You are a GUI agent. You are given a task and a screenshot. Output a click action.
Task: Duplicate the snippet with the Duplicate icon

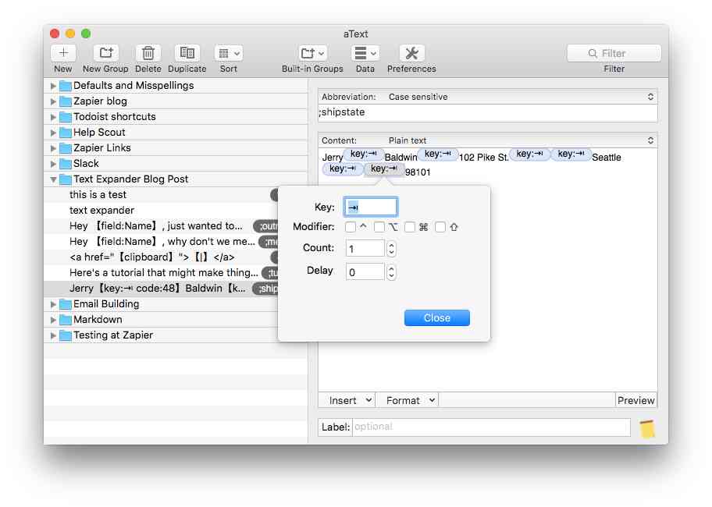(x=187, y=53)
